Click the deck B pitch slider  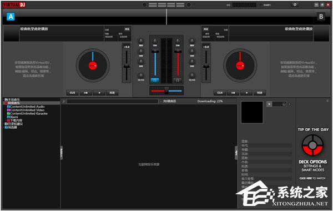206,66
